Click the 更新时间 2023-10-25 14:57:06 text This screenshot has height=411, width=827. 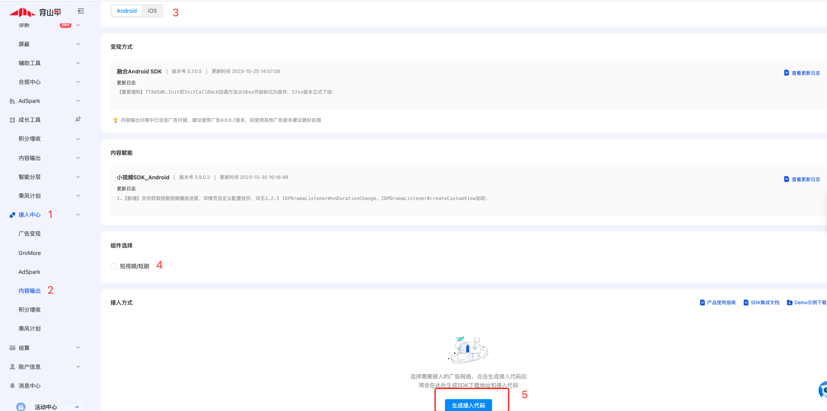point(246,71)
